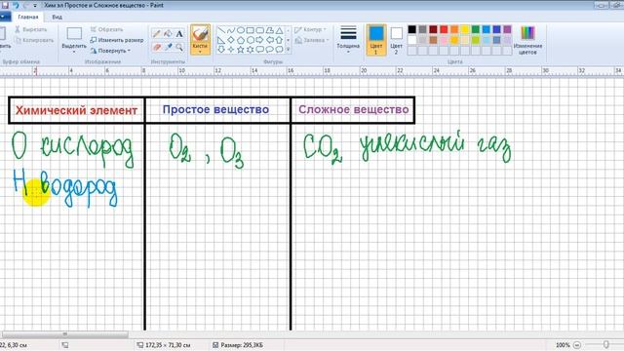Open the blue Paint file menu button

coord(4,17)
